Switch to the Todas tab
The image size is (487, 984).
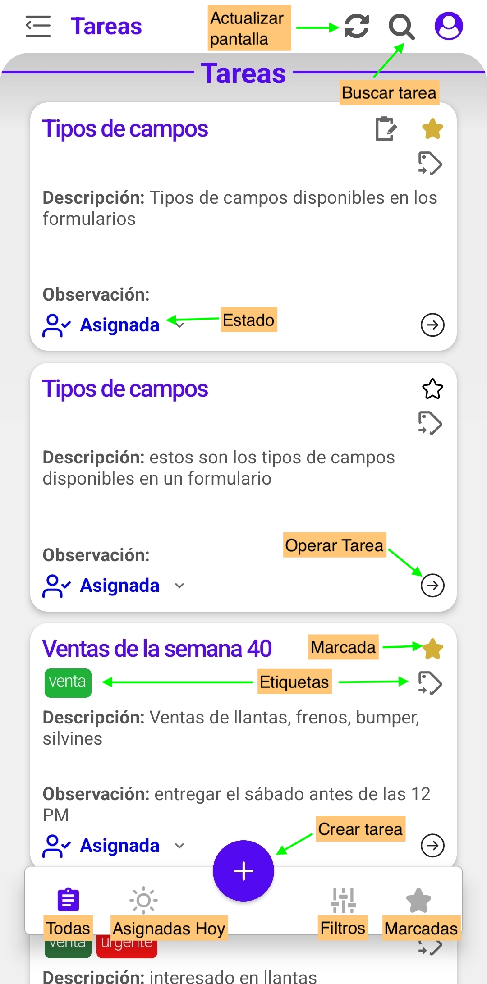pyautogui.click(x=69, y=906)
